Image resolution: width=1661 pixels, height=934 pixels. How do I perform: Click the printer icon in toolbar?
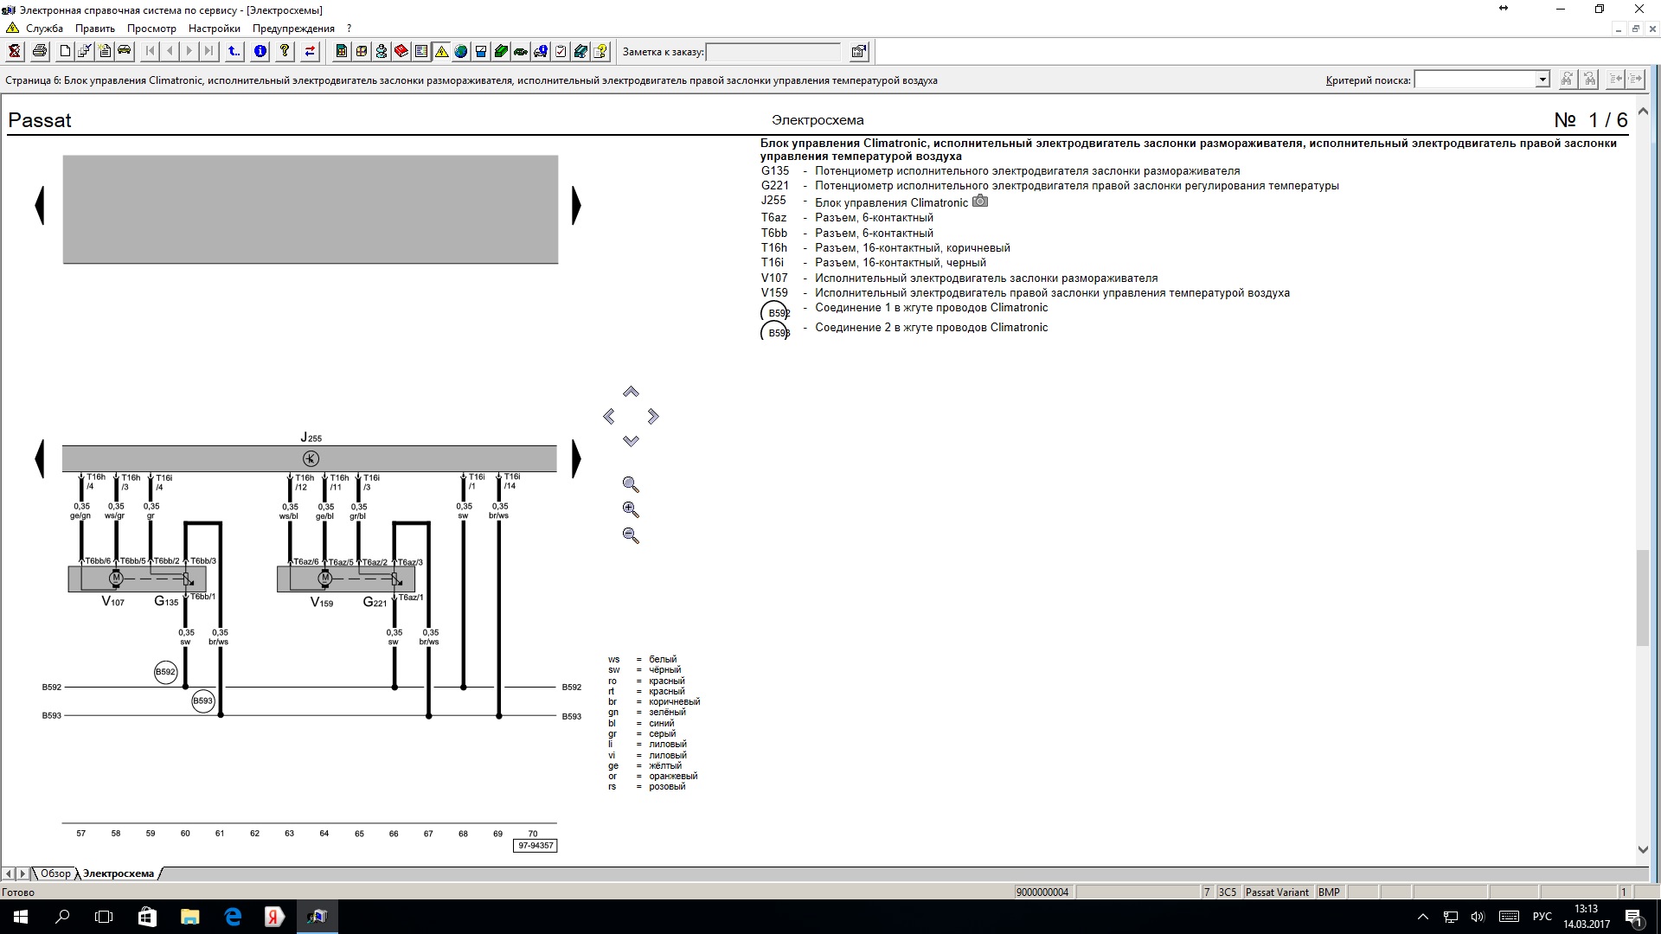click(x=39, y=52)
